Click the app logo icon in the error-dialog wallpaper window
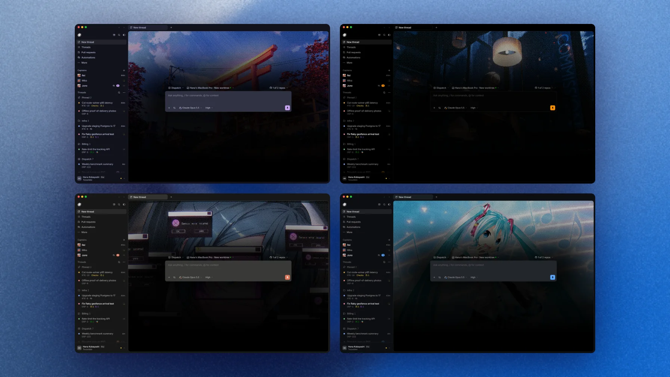Image resolution: width=670 pixels, height=377 pixels. click(79, 204)
